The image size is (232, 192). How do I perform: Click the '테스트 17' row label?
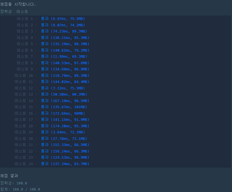[x=24, y=120]
